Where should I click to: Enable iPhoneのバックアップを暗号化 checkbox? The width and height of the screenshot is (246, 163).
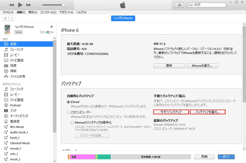(x=72, y=123)
